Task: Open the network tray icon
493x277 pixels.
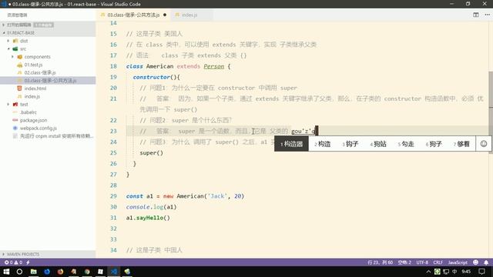Action: click(x=446, y=272)
